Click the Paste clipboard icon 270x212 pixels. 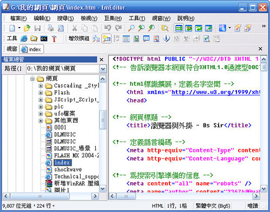(x=95, y=28)
